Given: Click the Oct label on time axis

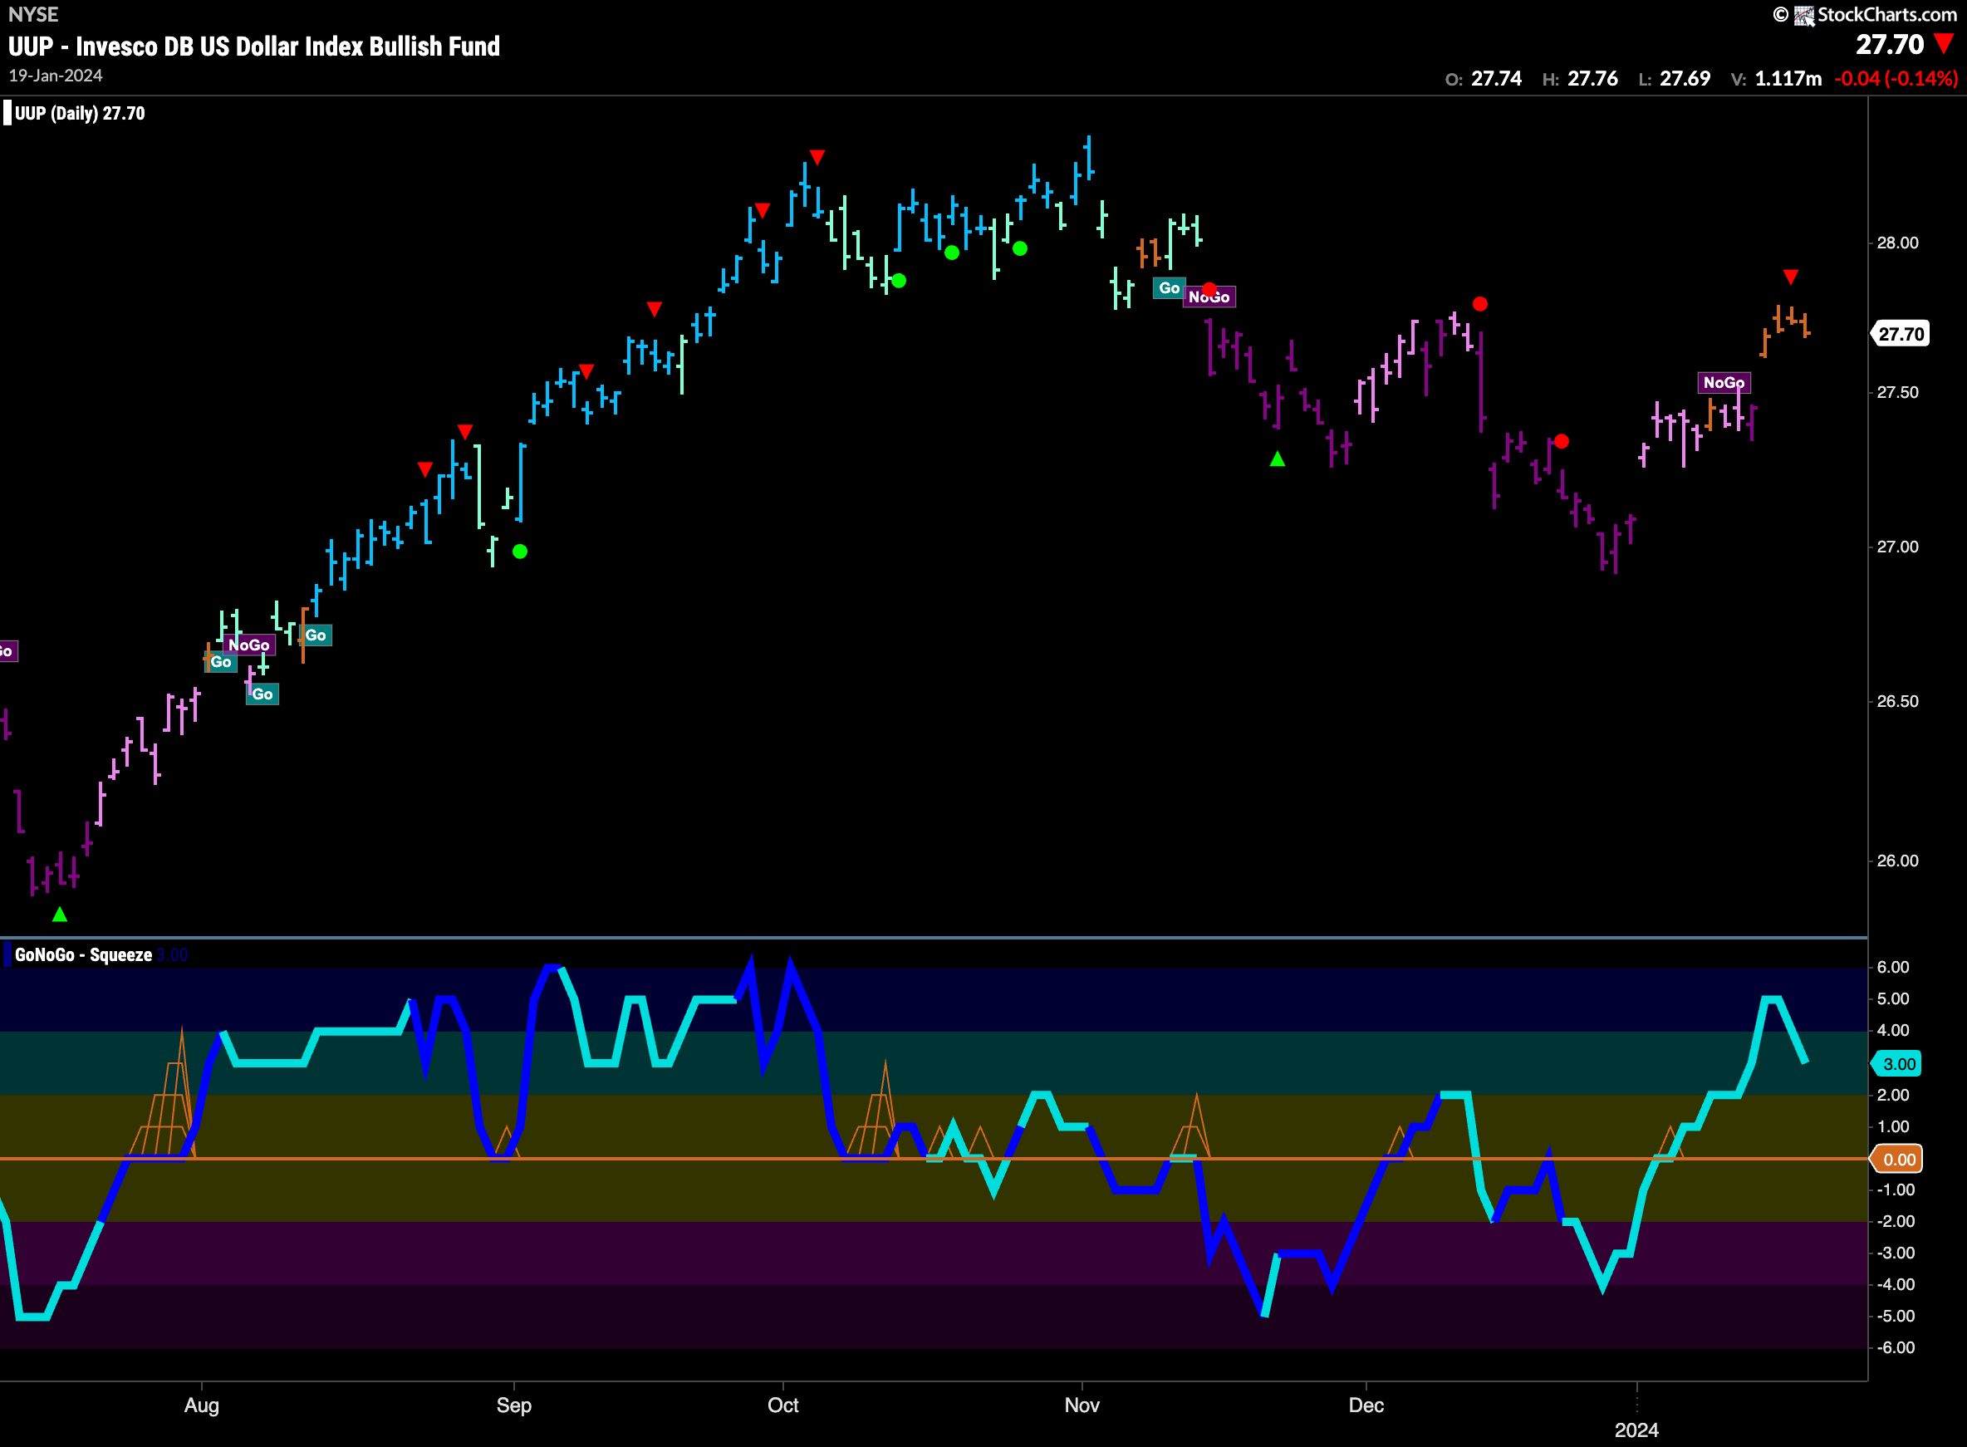Looking at the screenshot, I should pos(783,1405).
